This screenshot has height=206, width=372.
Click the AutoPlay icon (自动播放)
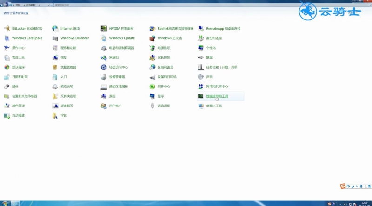click(x=7, y=116)
